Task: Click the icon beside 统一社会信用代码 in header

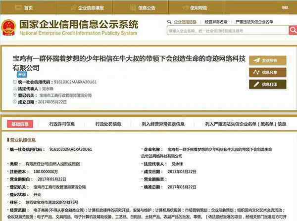Action: click(14, 82)
